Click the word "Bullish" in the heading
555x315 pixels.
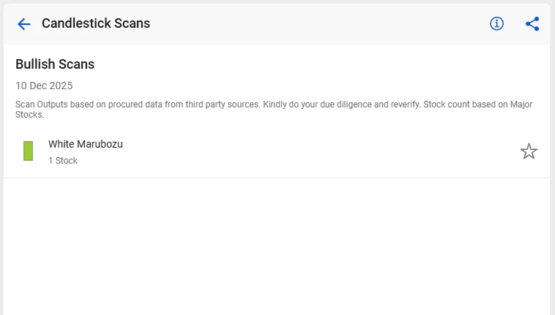coord(35,64)
